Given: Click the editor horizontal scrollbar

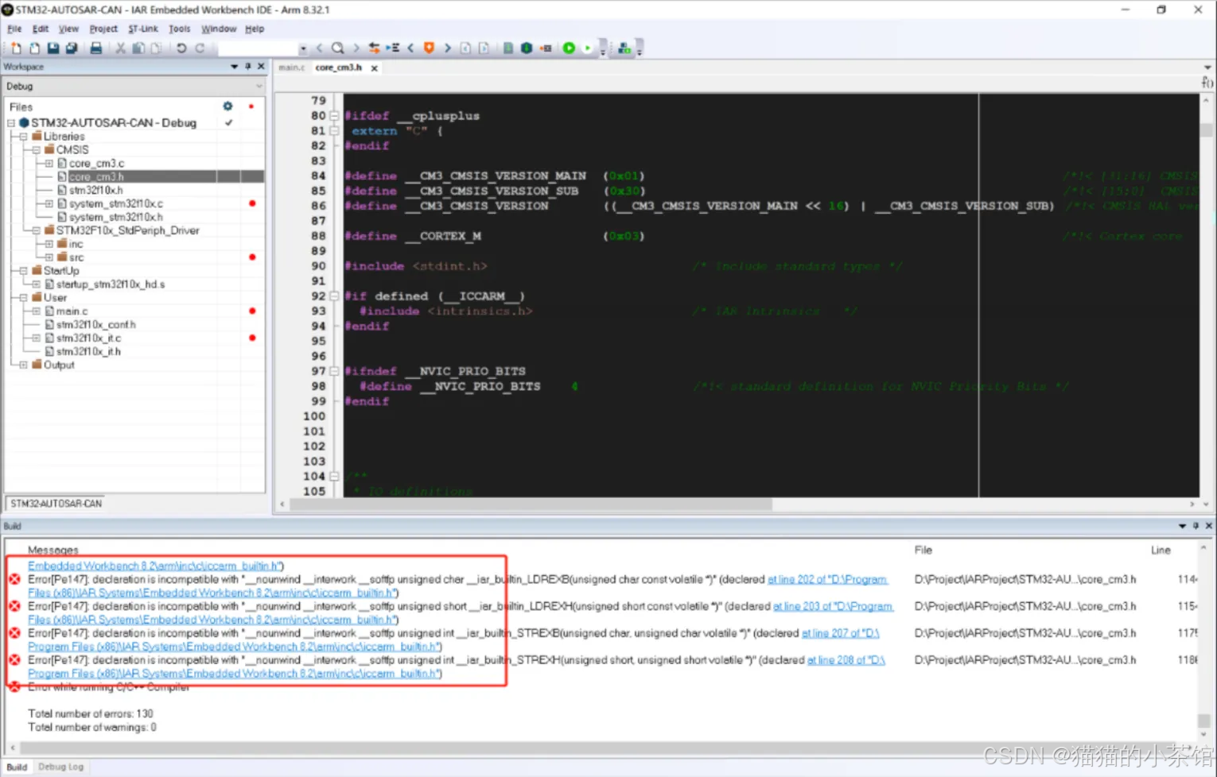Looking at the screenshot, I should click(x=531, y=504).
